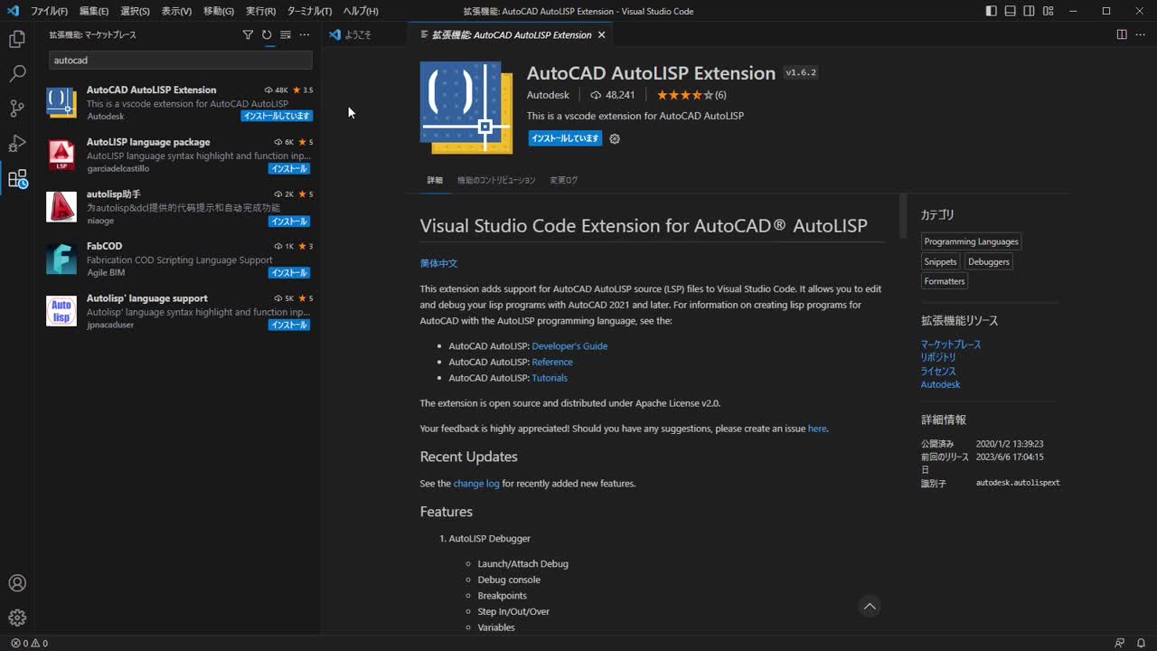Clear extension search results icon
Viewport: 1157px width, 651px height.
[x=286, y=34]
